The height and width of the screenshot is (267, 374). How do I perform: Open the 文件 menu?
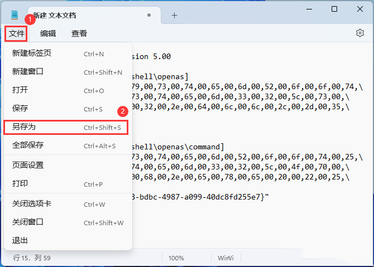click(17, 33)
